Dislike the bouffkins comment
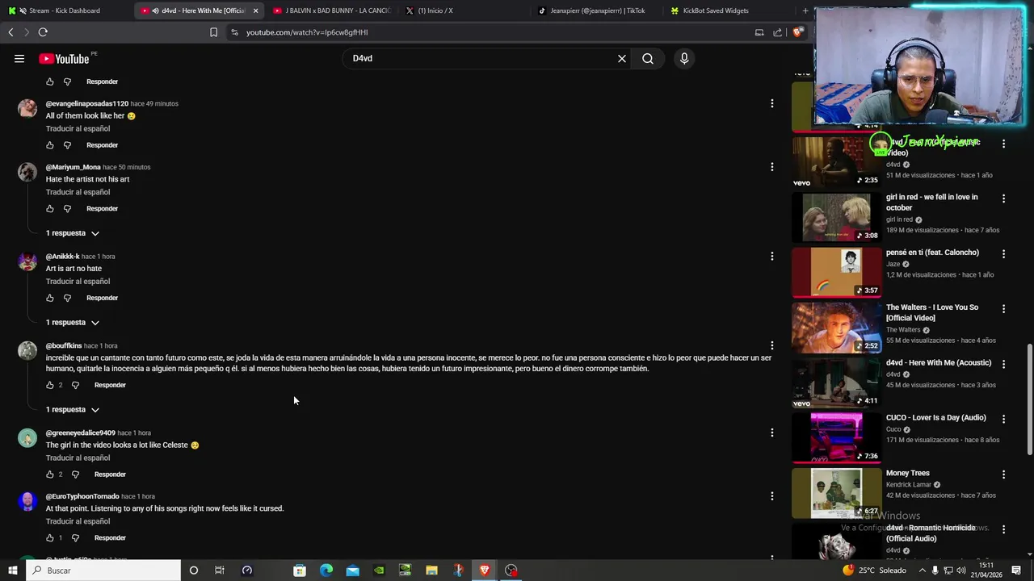 75,386
